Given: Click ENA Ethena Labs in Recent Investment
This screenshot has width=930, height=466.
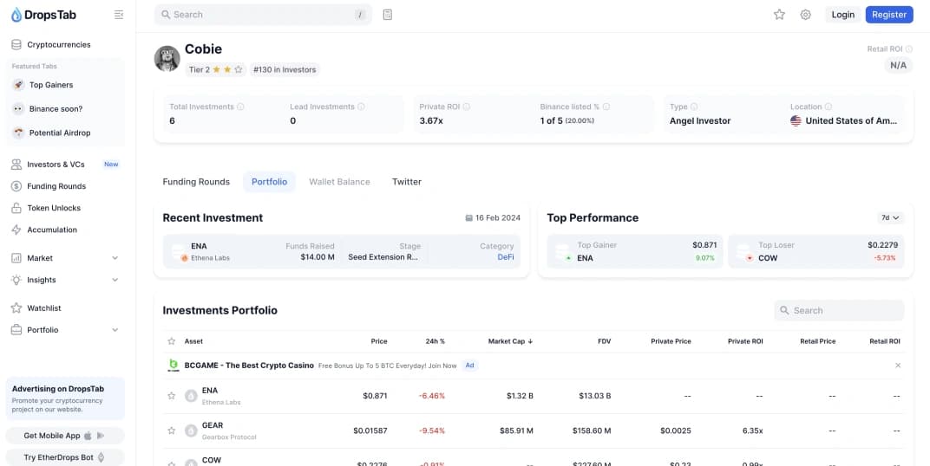Looking at the screenshot, I should point(210,252).
